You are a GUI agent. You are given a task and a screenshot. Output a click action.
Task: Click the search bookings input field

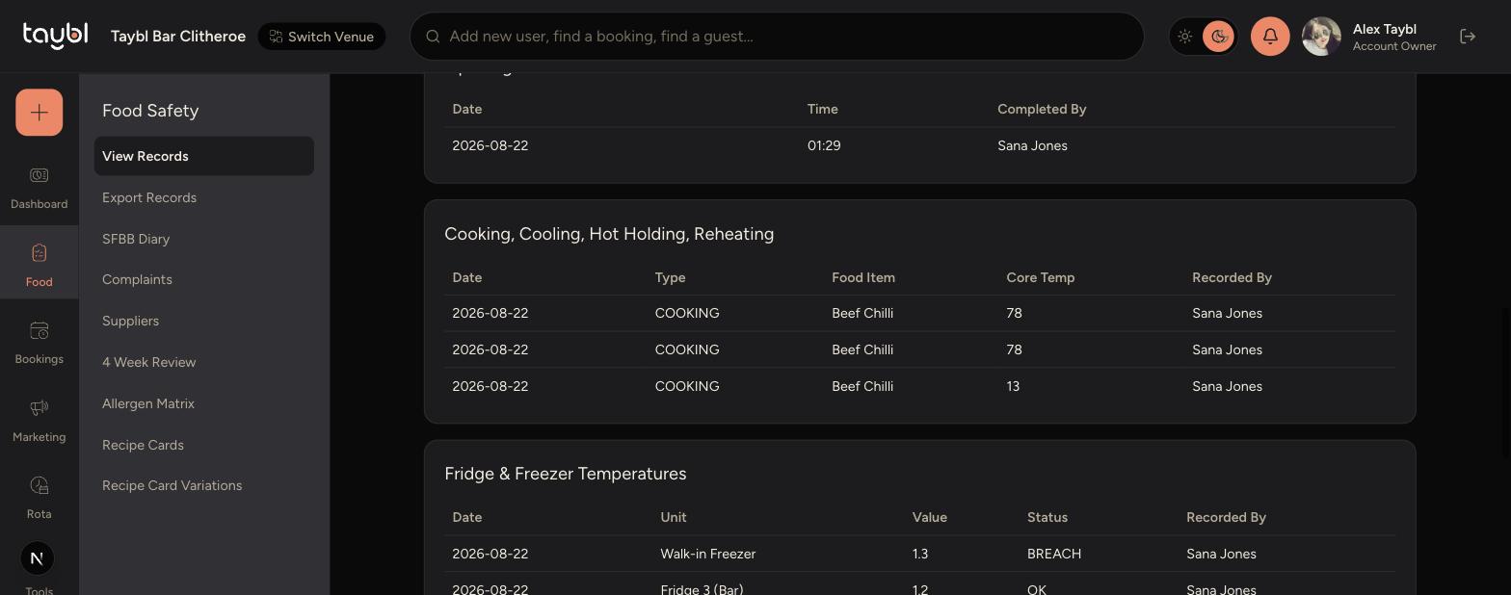[x=777, y=37]
